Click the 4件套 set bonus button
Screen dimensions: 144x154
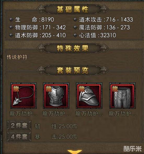(19, 137)
